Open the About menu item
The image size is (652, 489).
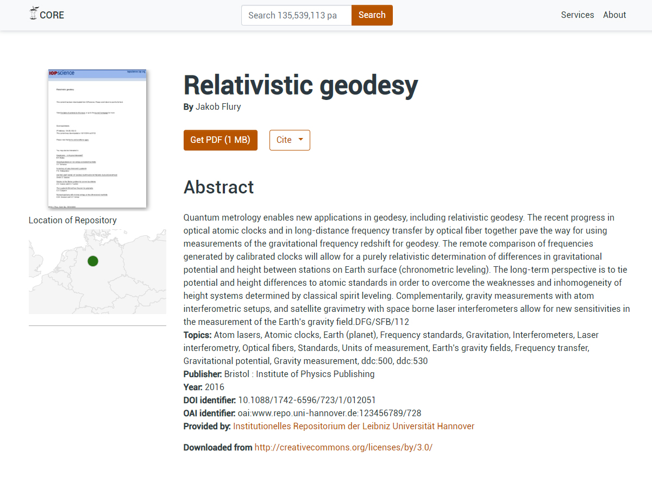click(x=614, y=15)
